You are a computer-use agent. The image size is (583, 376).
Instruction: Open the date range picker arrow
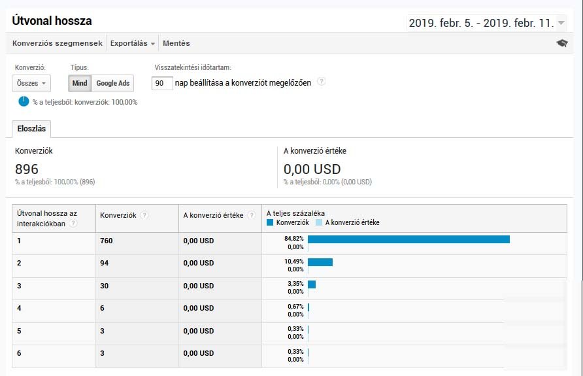click(561, 23)
